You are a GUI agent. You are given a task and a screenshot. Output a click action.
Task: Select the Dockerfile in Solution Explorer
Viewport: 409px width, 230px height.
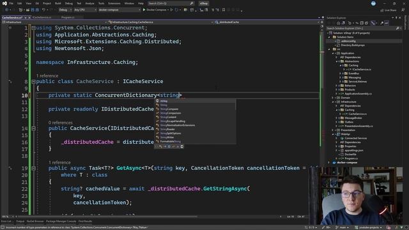point(350,155)
